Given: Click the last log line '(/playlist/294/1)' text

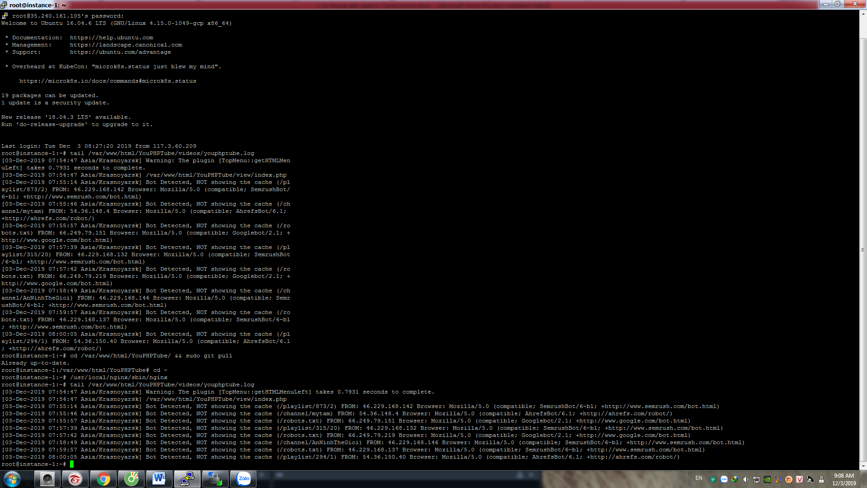Looking at the screenshot, I should [307, 457].
